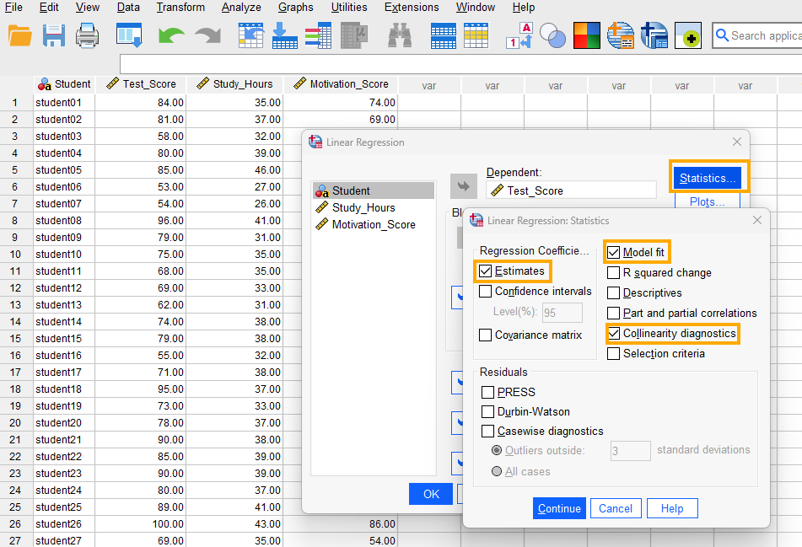The image size is (802, 547).
Task: Click the Print icon in the toolbar
Action: click(88, 35)
